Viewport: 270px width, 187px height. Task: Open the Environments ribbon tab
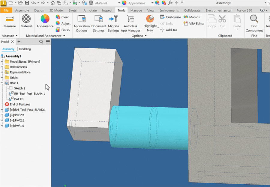coord(169,10)
